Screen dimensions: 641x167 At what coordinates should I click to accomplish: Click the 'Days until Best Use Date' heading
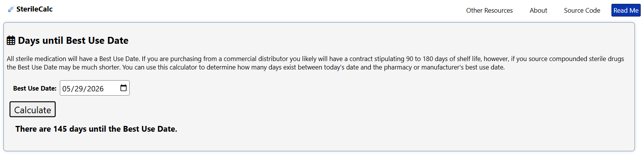73,40
